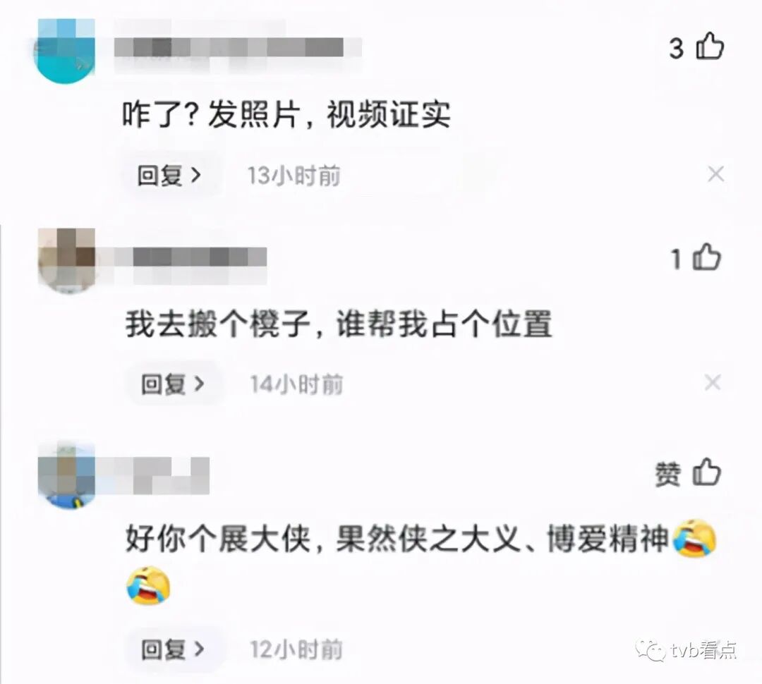Dismiss the comment posted 13 hours ago

716,174
